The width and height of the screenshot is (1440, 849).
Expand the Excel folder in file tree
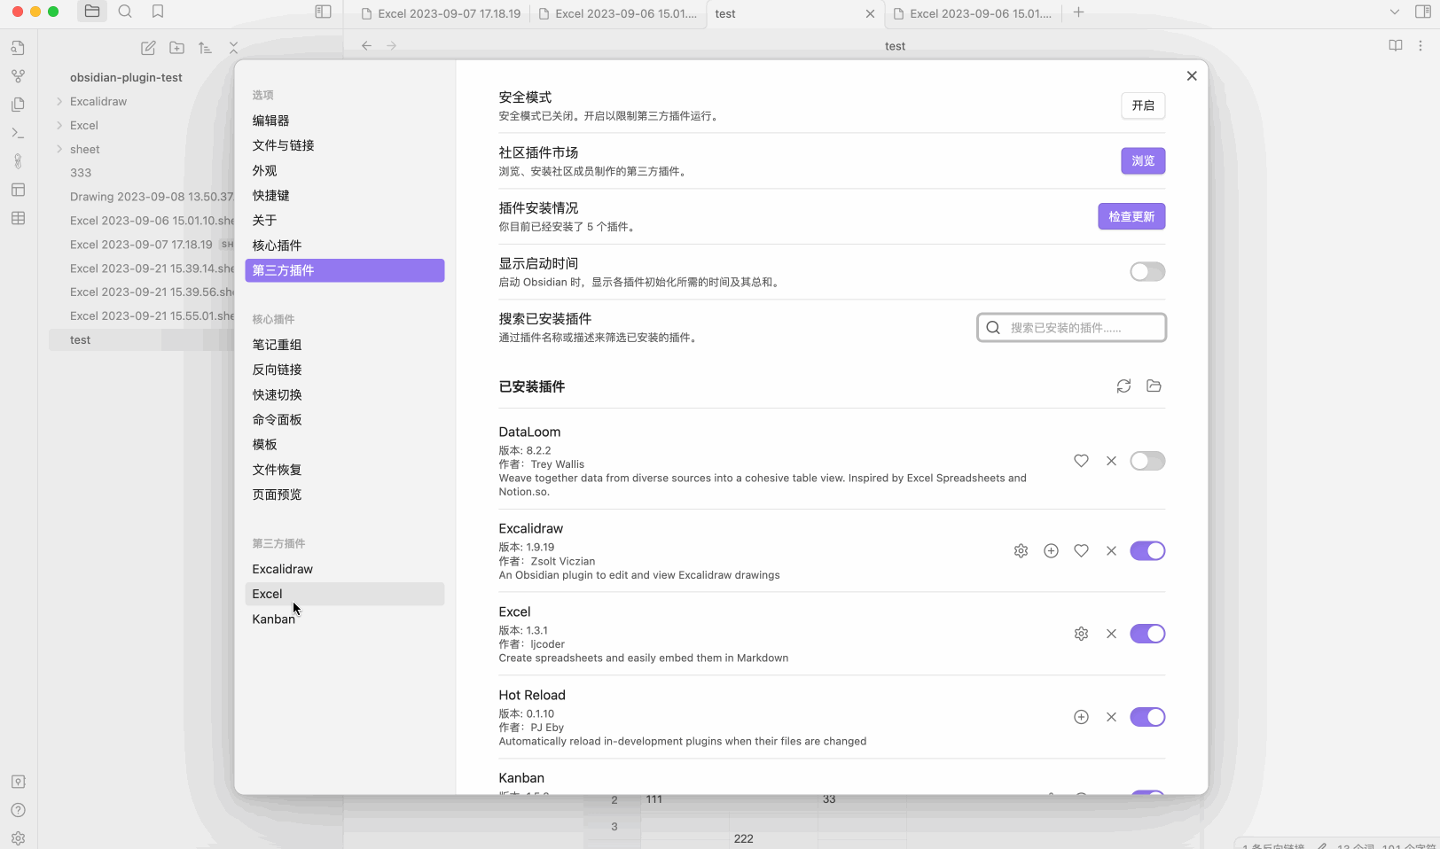(x=59, y=125)
